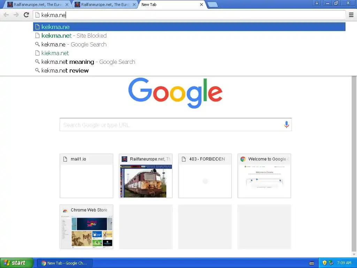Click the network connection tray icon
This screenshot has width=357, height=268.
pos(331,263)
